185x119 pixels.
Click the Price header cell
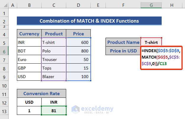(x=78, y=34)
